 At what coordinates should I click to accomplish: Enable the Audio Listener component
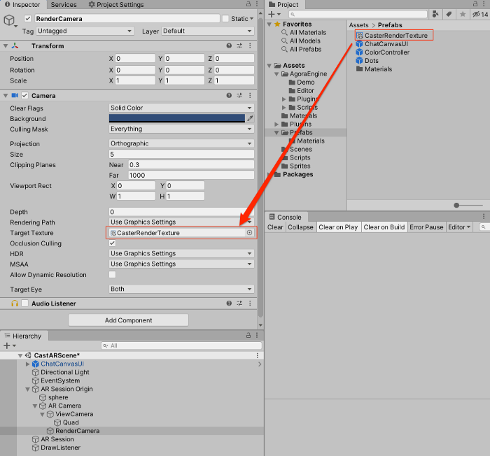(24, 304)
